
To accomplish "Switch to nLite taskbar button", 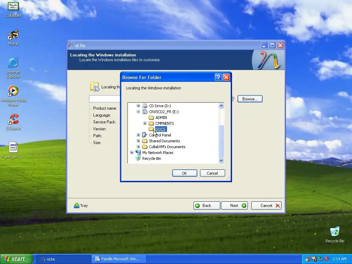I will [64, 259].
